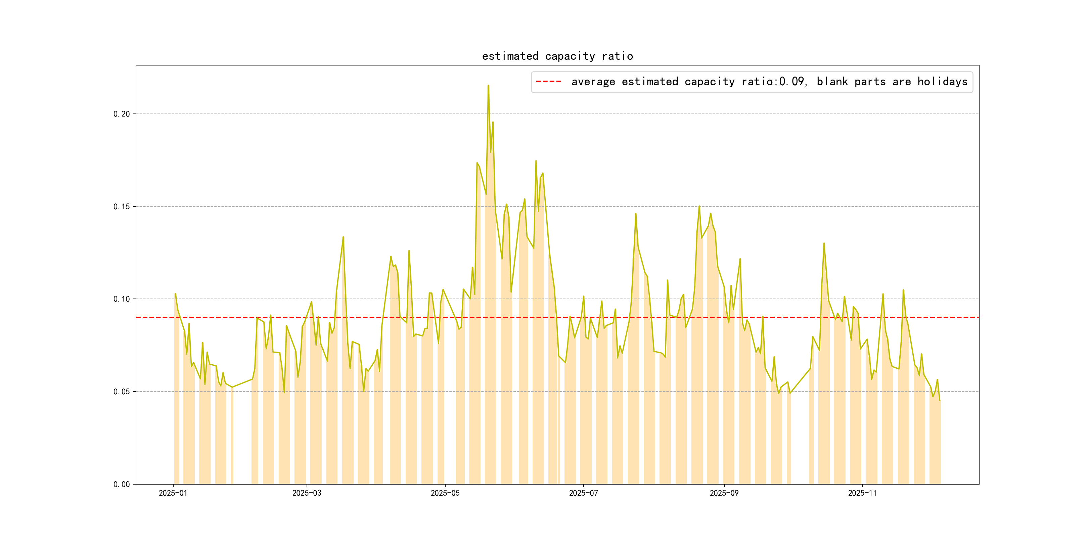The image size is (1088, 544).
Task: Click the red dashed average line at left edge
Action: (x=139, y=317)
